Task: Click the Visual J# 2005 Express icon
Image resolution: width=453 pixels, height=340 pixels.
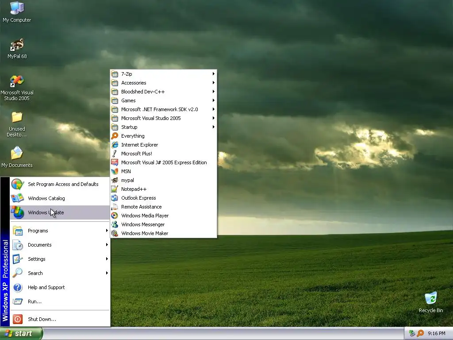Action: tap(115, 162)
